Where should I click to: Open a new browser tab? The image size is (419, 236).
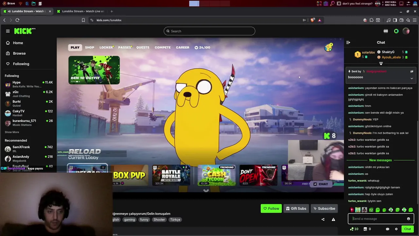112,11
